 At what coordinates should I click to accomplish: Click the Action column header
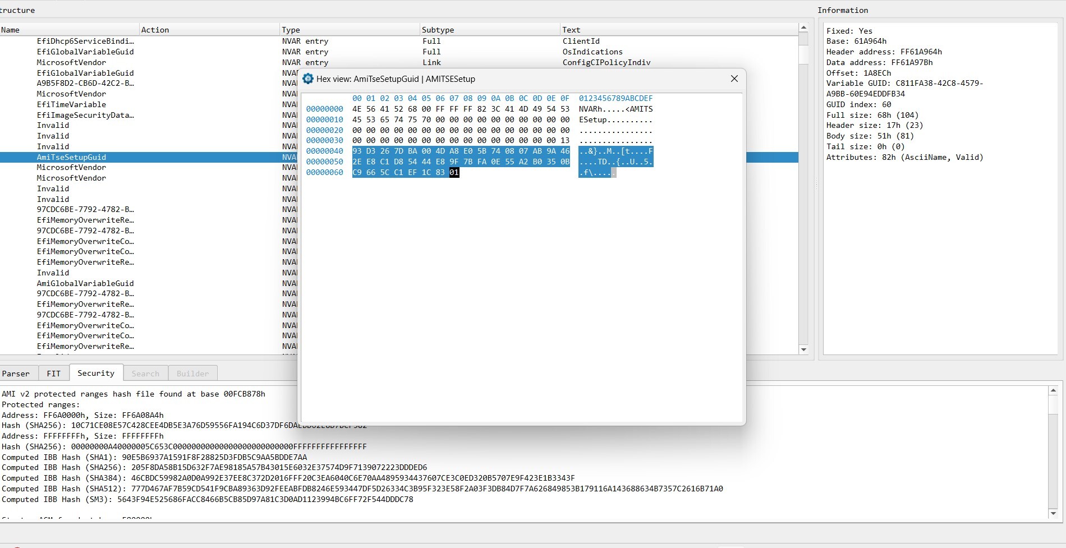tap(155, 30)
